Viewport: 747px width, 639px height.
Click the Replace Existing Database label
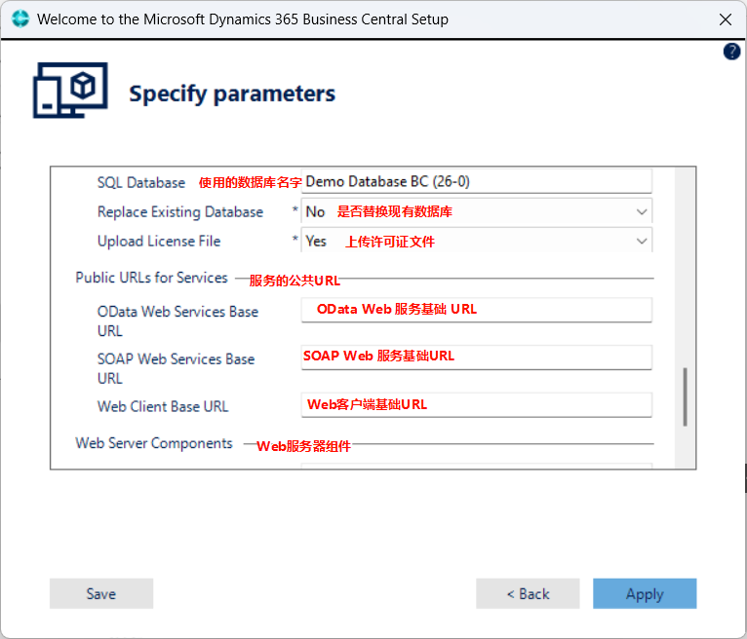(180, 211)
